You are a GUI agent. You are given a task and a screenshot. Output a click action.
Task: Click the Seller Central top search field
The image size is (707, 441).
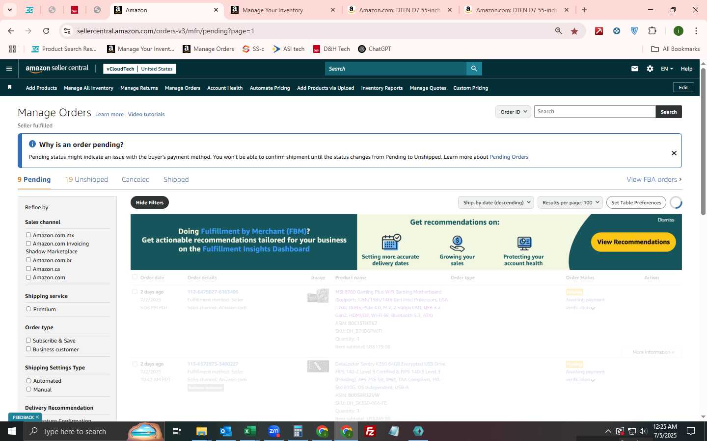tap(396, 69)
